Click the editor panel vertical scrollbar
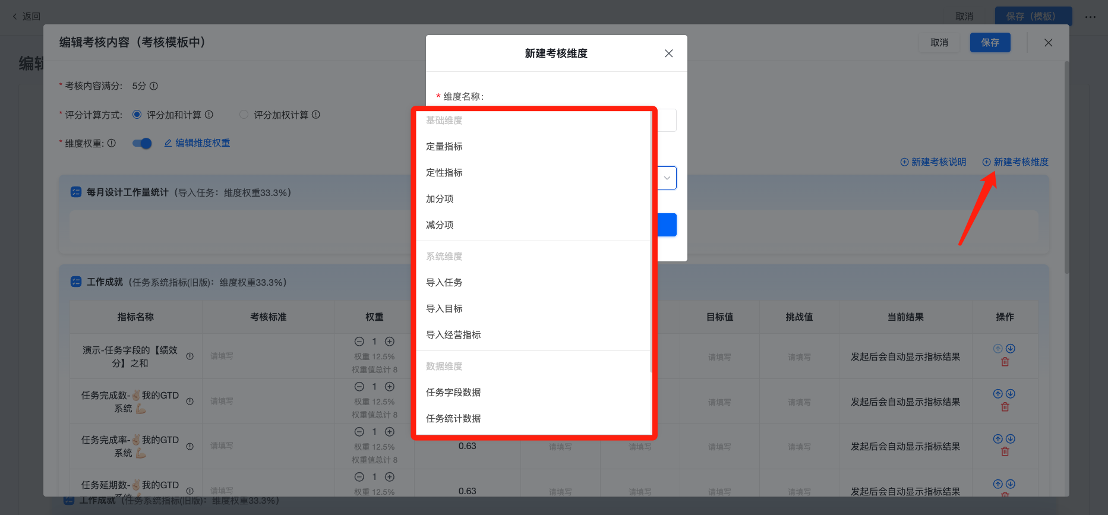 [1066, 166]
